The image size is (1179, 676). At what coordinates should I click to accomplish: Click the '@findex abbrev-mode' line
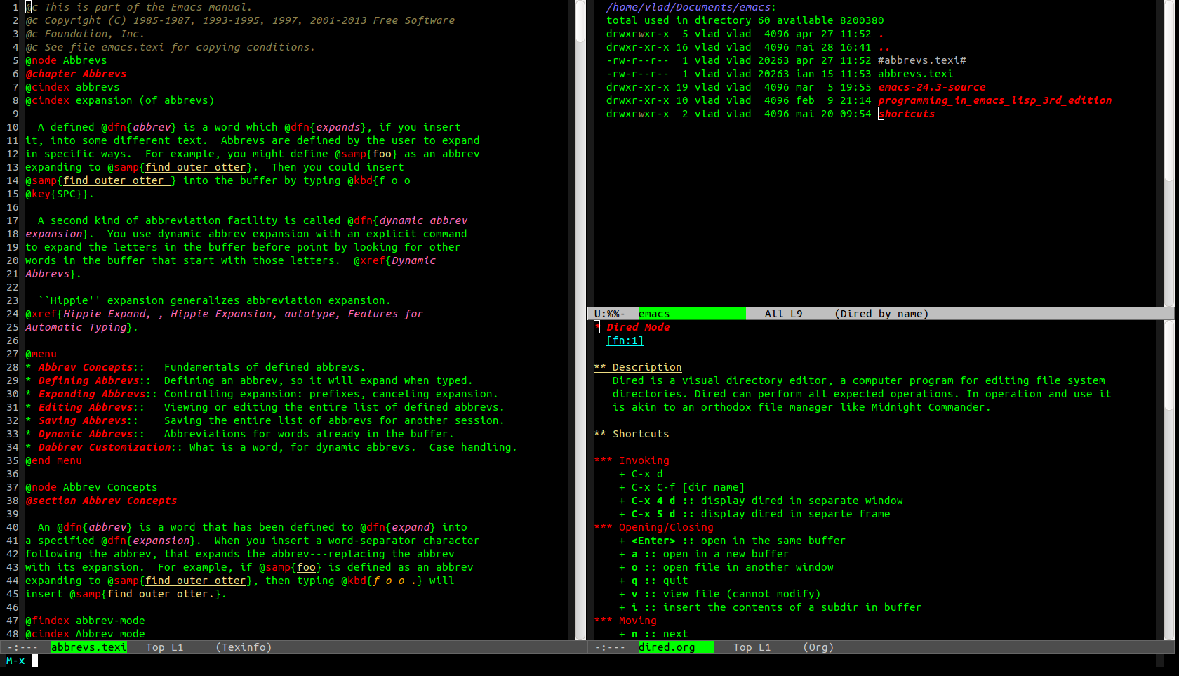(x=85, y=621)
